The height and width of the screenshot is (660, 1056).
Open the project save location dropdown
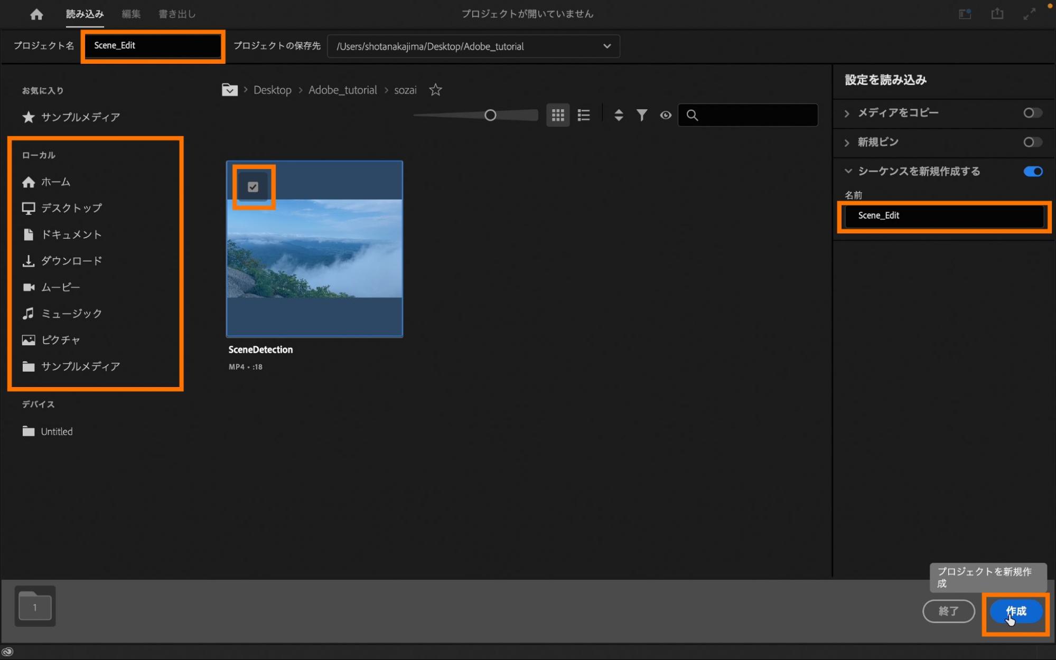(607, 46)
